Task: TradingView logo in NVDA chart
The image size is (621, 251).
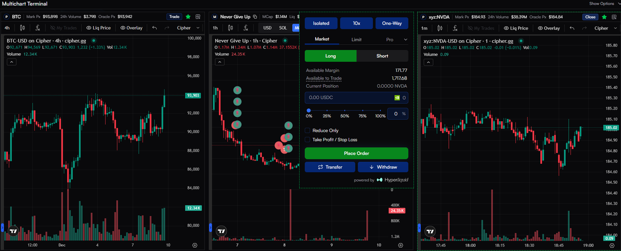Action: (430, 231)
